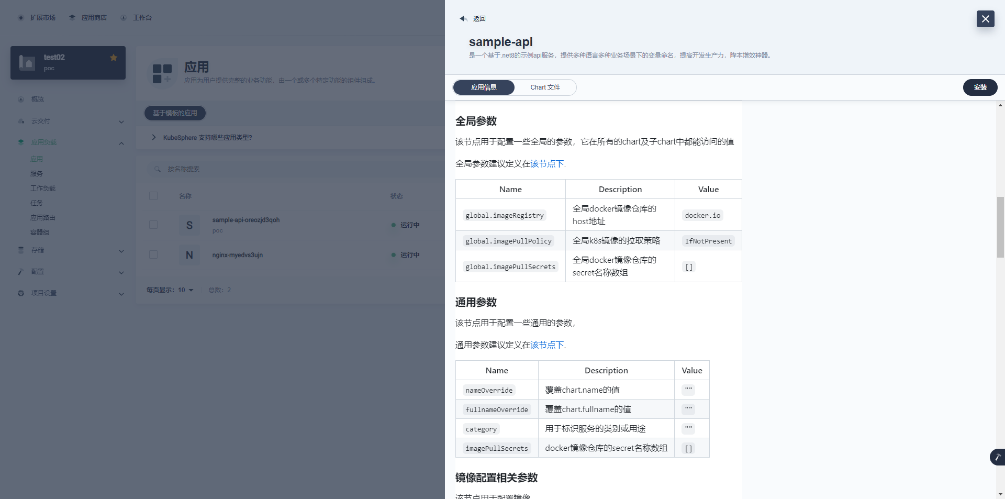Click the star icon on the test02 card
The image size is (1005, 499).
coord(114,58)
